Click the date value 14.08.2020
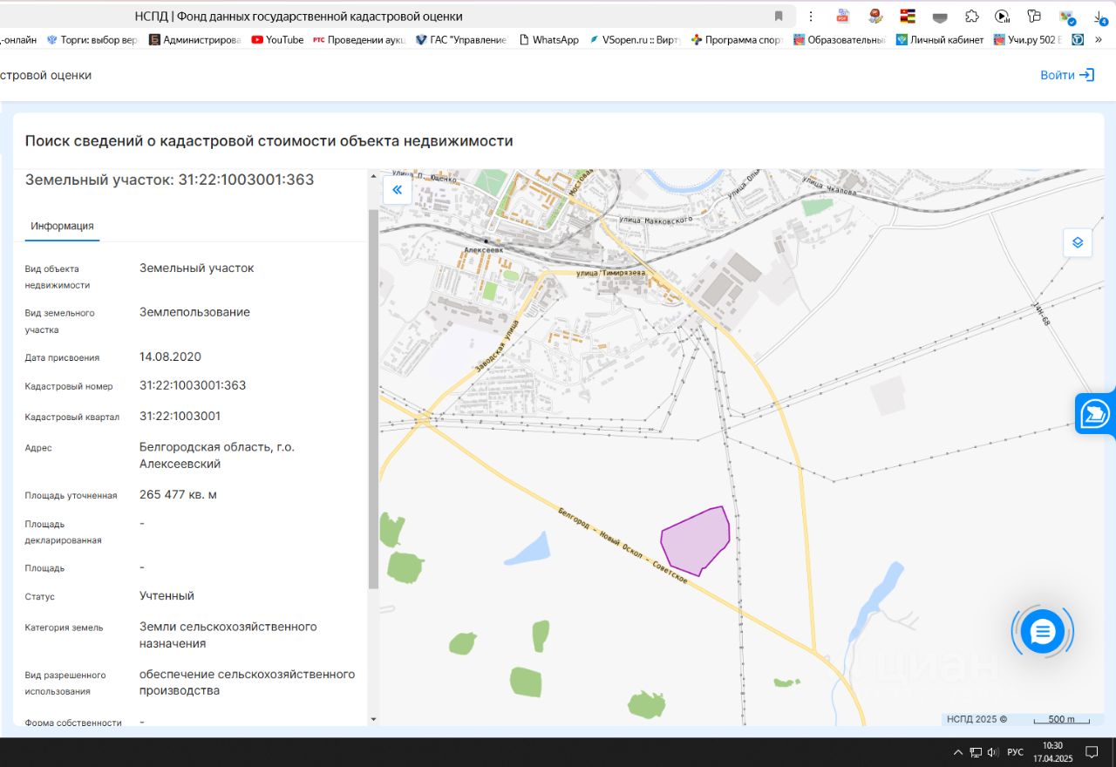 point(170,356)
